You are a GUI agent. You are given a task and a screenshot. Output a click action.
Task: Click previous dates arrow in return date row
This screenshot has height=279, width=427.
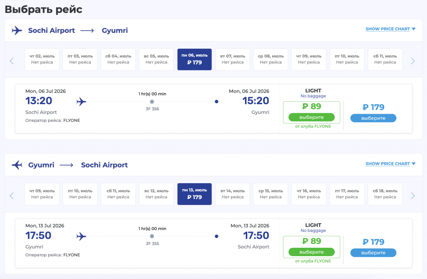tap(12, 196)
